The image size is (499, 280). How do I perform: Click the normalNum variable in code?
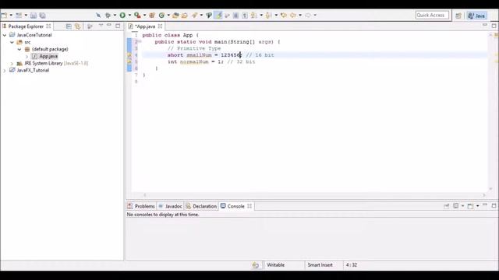pyautogui.click(x=194, y=62)
